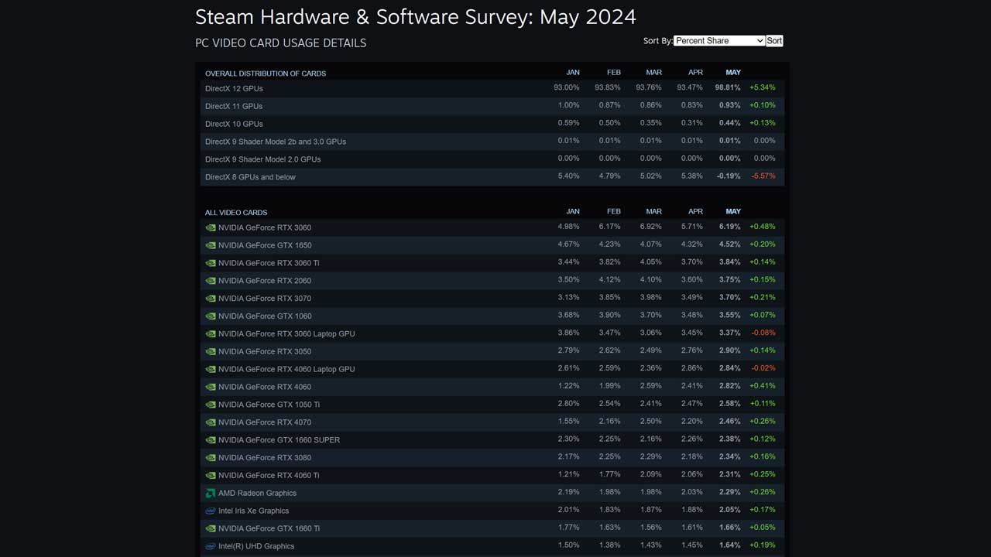Image resolution: width=991 pixels, height=557 pixels.
Task: Click NVIDIA logo beside GeForce RTX 3060 Ti
Action: (211, 263)
